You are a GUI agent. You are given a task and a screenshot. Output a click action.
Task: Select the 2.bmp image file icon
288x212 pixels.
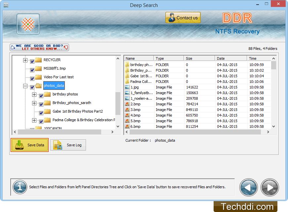[127, 104]
